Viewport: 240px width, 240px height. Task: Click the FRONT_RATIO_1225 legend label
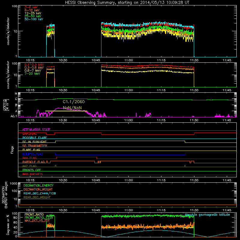click(x=39, y=217)
